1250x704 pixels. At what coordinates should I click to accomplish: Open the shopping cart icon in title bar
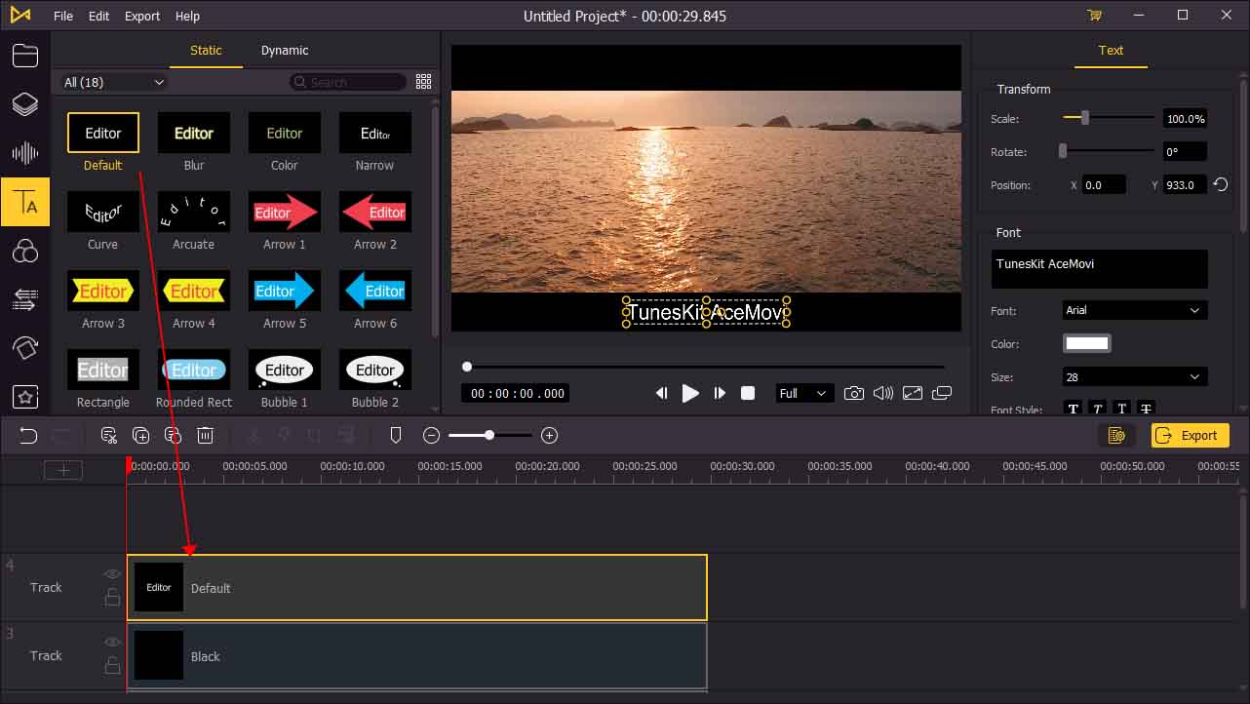point(1094,16)
